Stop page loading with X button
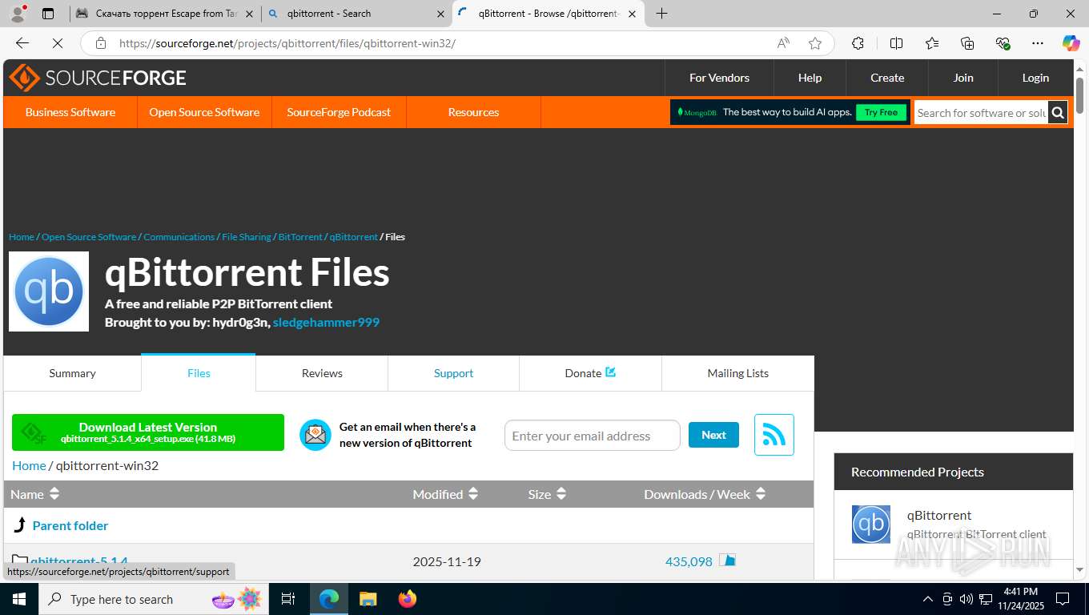Image resolution: width=1089 pixels, height=615 pixels. click(58, 43)
